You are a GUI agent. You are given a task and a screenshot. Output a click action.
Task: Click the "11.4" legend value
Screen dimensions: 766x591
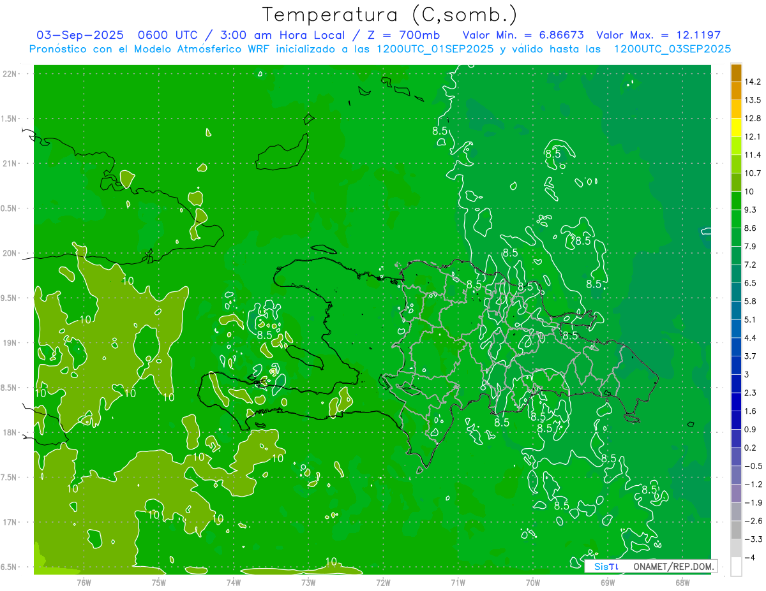pos(753,155)
